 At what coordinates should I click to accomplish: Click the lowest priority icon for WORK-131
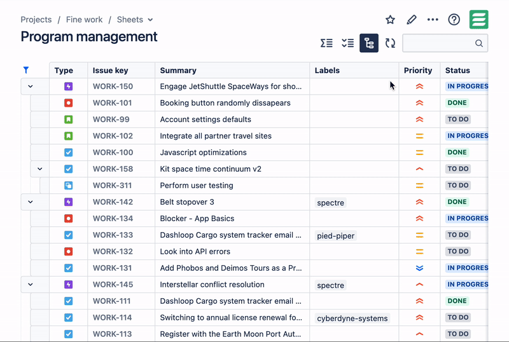pos(419,268)
